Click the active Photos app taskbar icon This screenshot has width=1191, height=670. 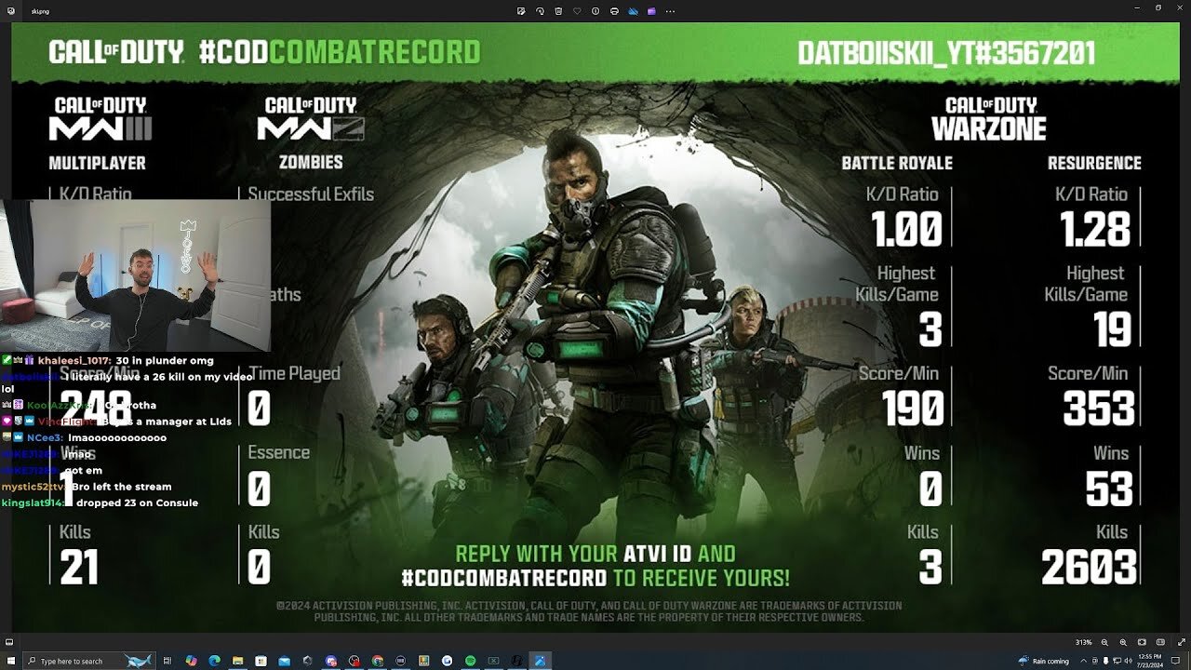tap(540, 661)
